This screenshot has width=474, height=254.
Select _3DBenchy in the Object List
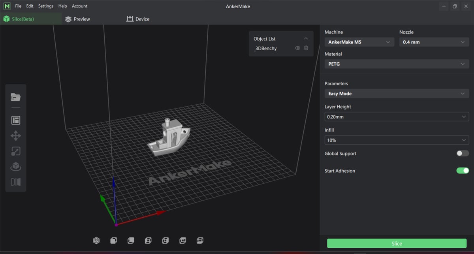coord(265,48)
